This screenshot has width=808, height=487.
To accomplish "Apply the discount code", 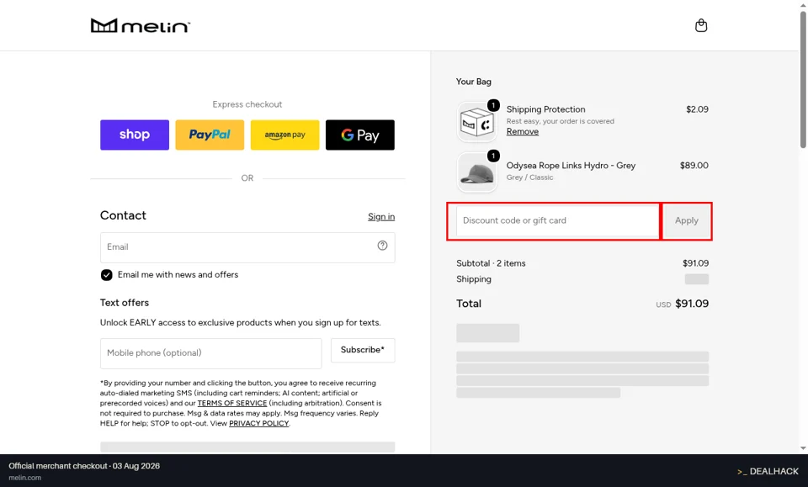I will tap(687, 221).
